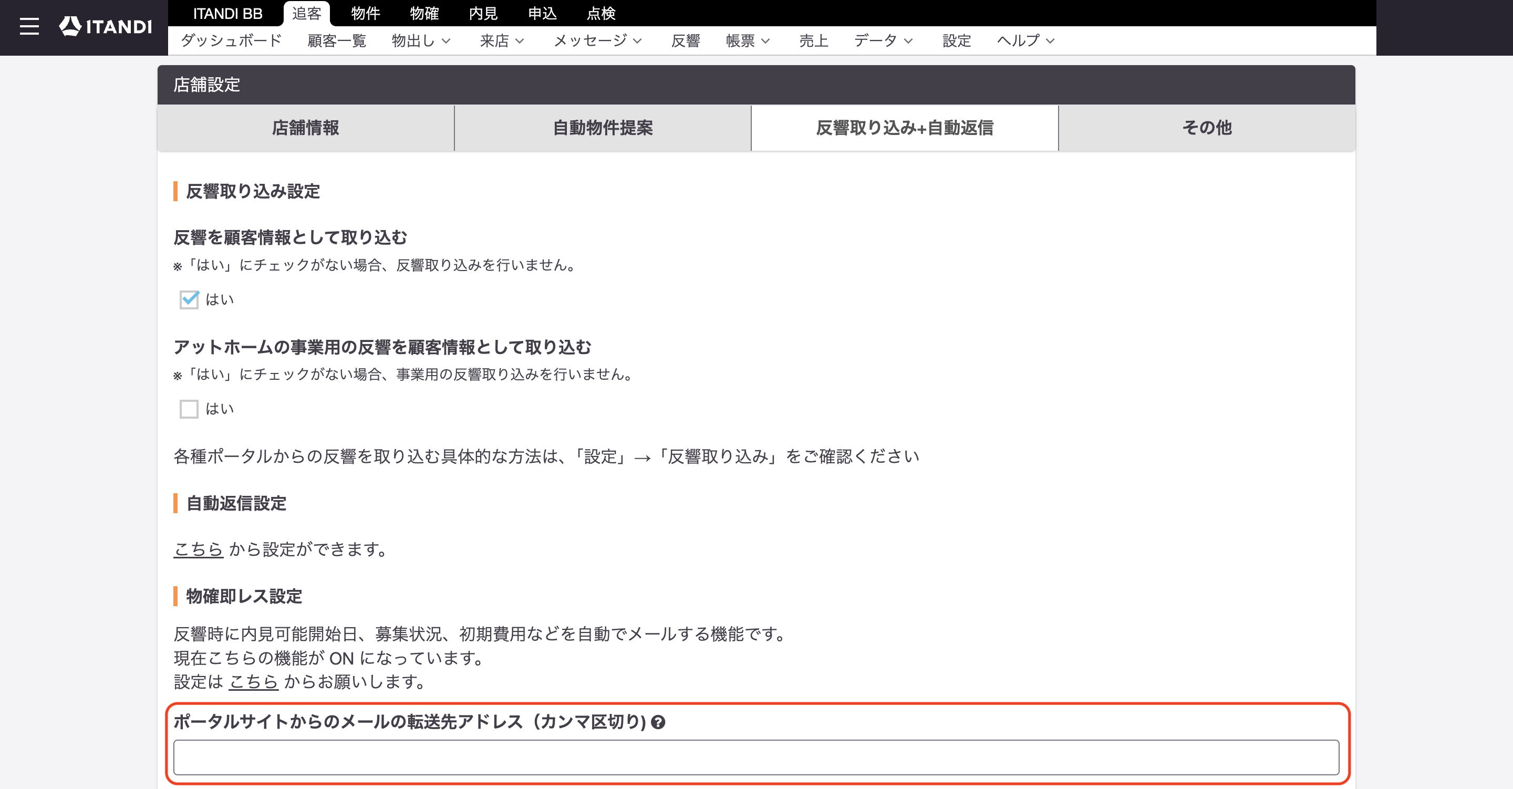Expand the ヘルプ dropdown menu

[1025, 40]
